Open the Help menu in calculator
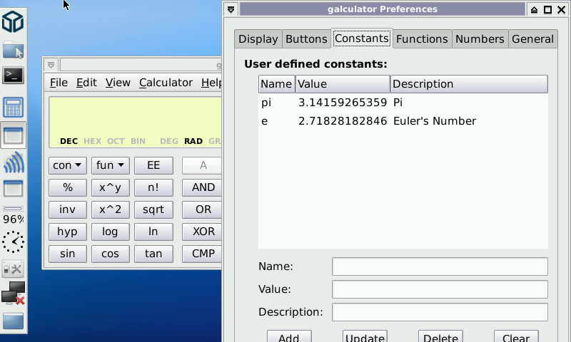571x342 pixels. click(x=211, y=83)
